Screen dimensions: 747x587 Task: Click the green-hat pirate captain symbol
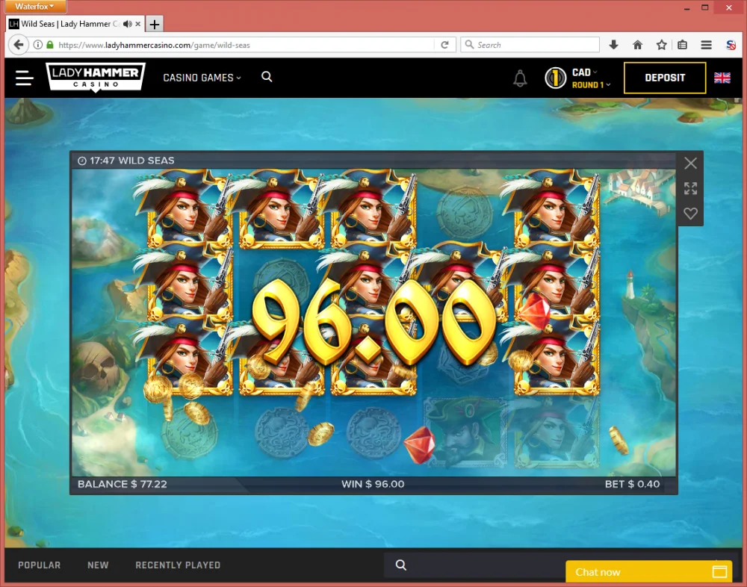point(465,432)
